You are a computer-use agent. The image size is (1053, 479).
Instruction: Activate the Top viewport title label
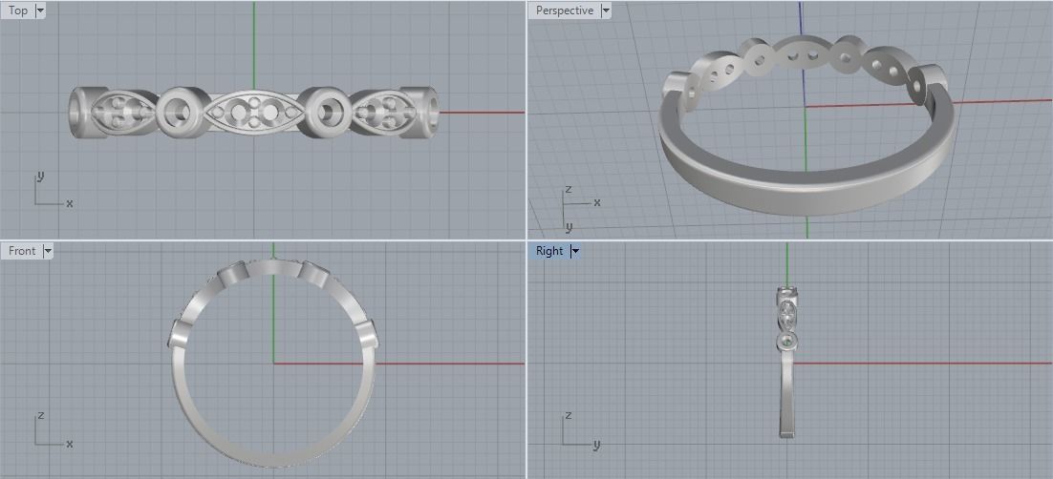pyautogui.click(x=18, y=10)
